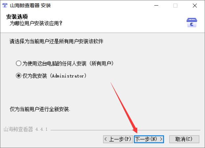Click the 安装选项 heading
This screenshot has height=148, width=205.
click(x=17, y=16)
